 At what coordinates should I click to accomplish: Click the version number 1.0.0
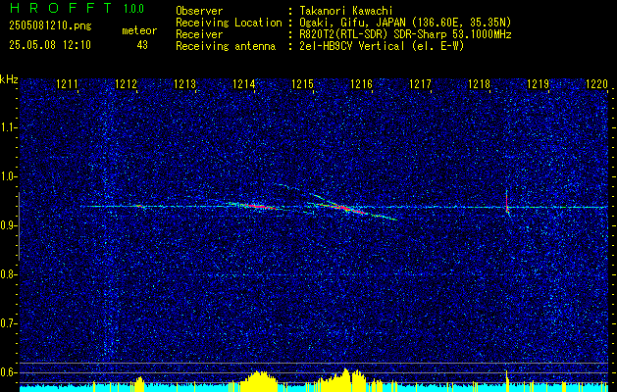pos(133,9)
